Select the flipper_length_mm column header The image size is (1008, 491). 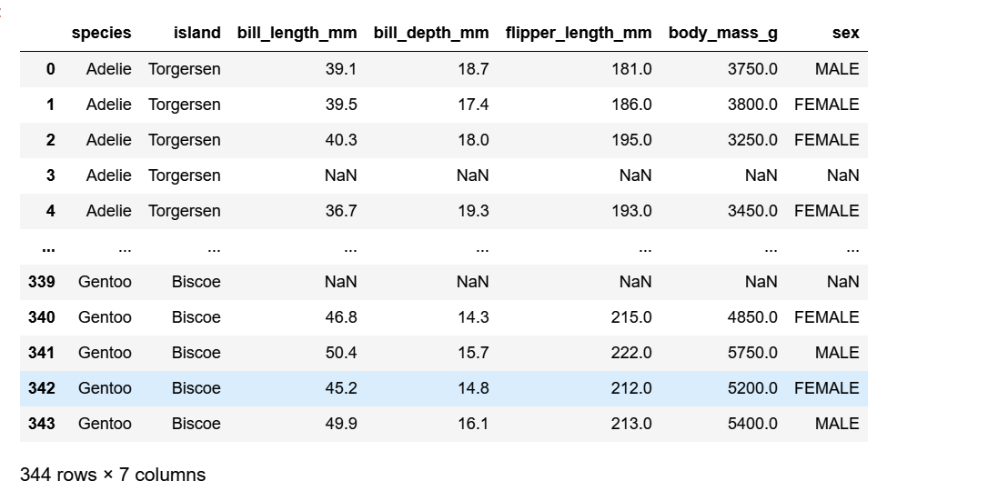(x=579, y=33)
